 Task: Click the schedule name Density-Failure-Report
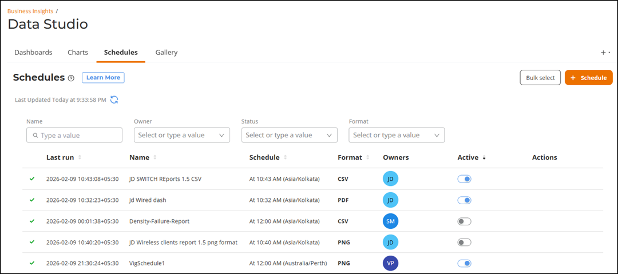(159, 221)
